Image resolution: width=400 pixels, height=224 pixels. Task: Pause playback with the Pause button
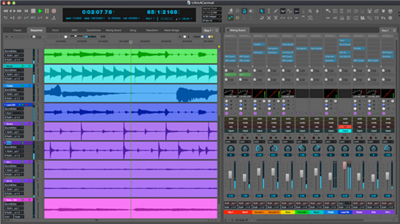coord(47,11)
